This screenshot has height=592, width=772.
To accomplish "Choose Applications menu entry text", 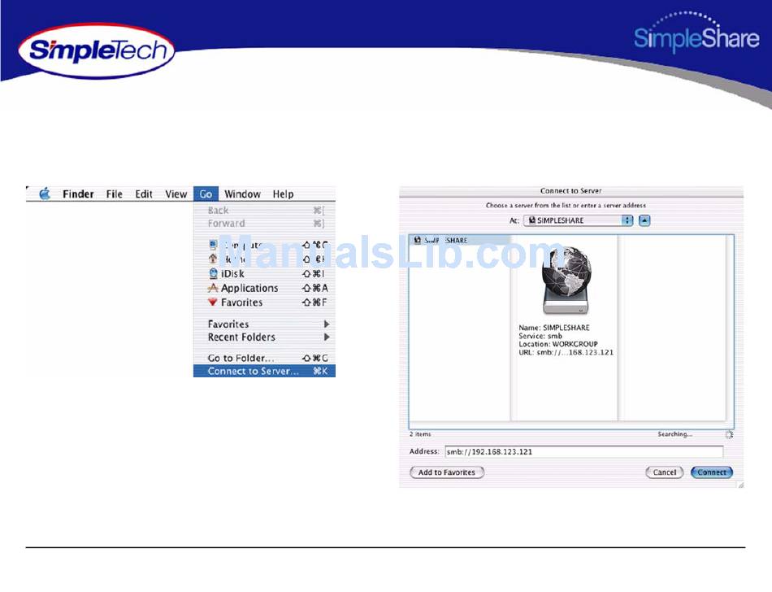I will tap(249, 288).
